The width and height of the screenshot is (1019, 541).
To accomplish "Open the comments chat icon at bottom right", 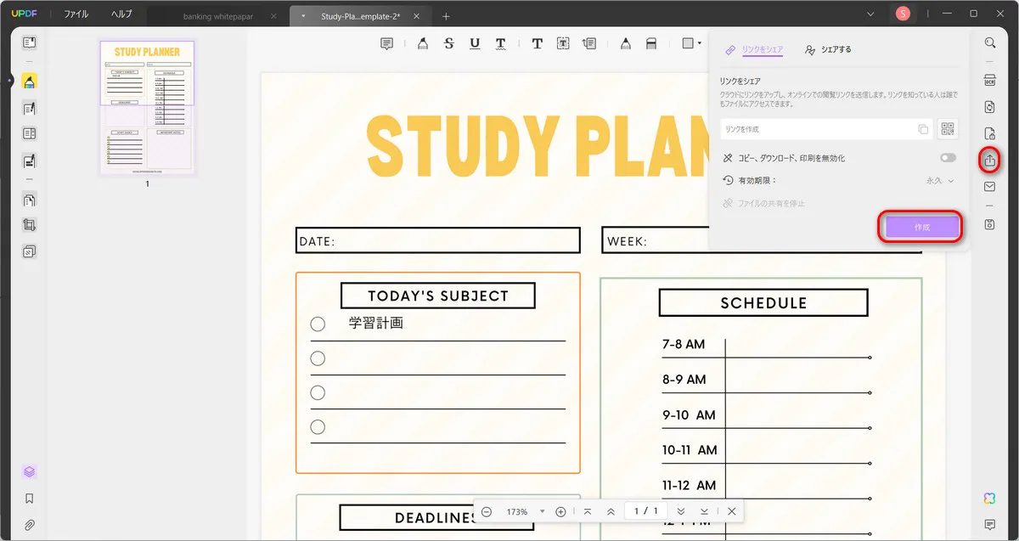I will [x=989, y=524].
